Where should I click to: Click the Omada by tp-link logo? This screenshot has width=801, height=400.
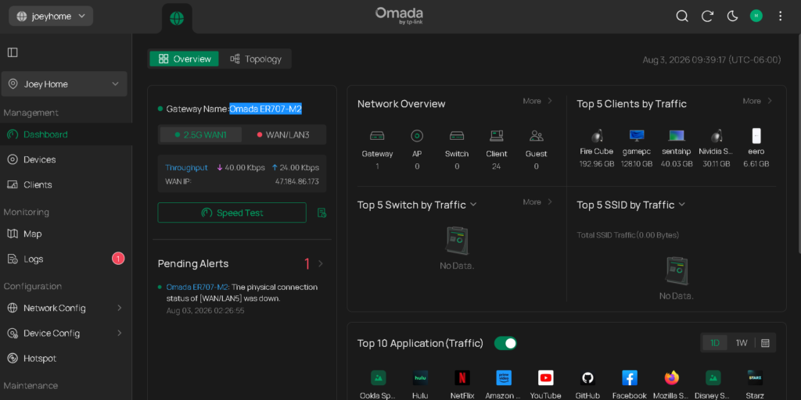399,16
